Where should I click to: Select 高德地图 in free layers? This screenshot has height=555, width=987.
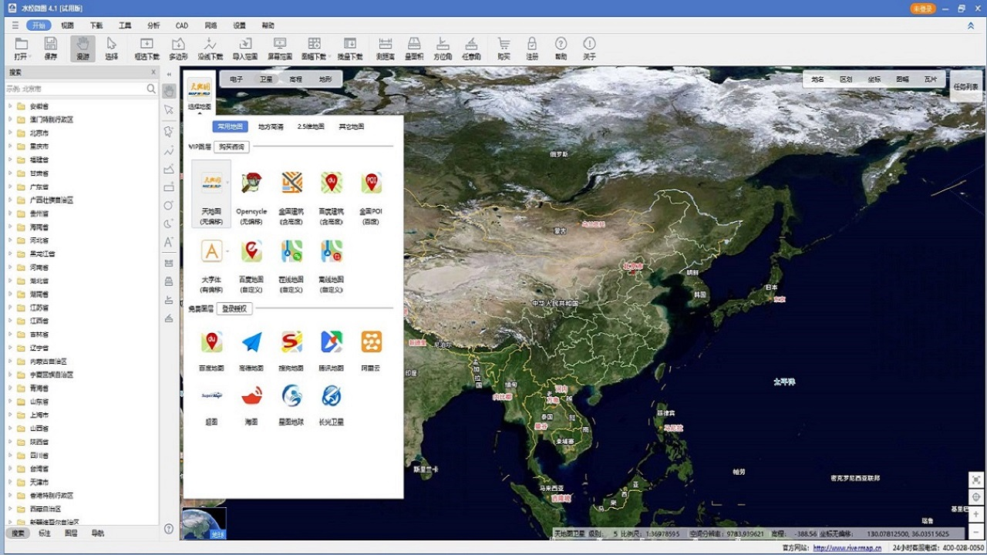pos(251,341)
